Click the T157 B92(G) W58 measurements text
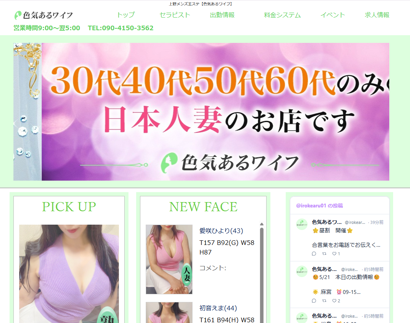This screenshot has height=323, width=410. tap(227, 243)
